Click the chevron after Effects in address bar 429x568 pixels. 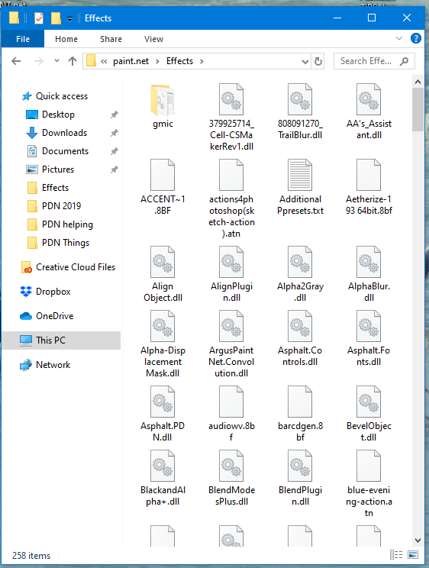click(202, 61)
